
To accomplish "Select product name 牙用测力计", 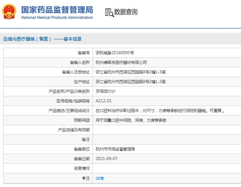I will tap(105, 91).
